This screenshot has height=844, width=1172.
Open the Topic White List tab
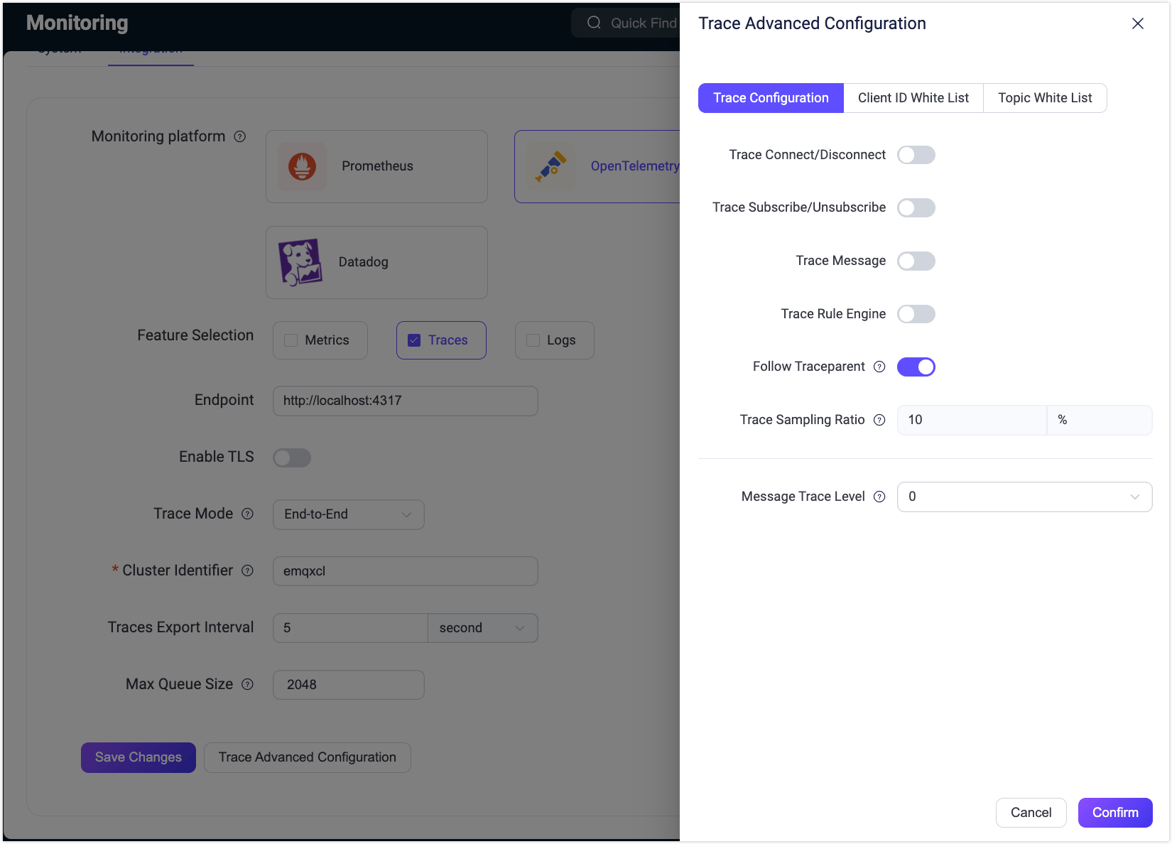[x=1044, y=98]
